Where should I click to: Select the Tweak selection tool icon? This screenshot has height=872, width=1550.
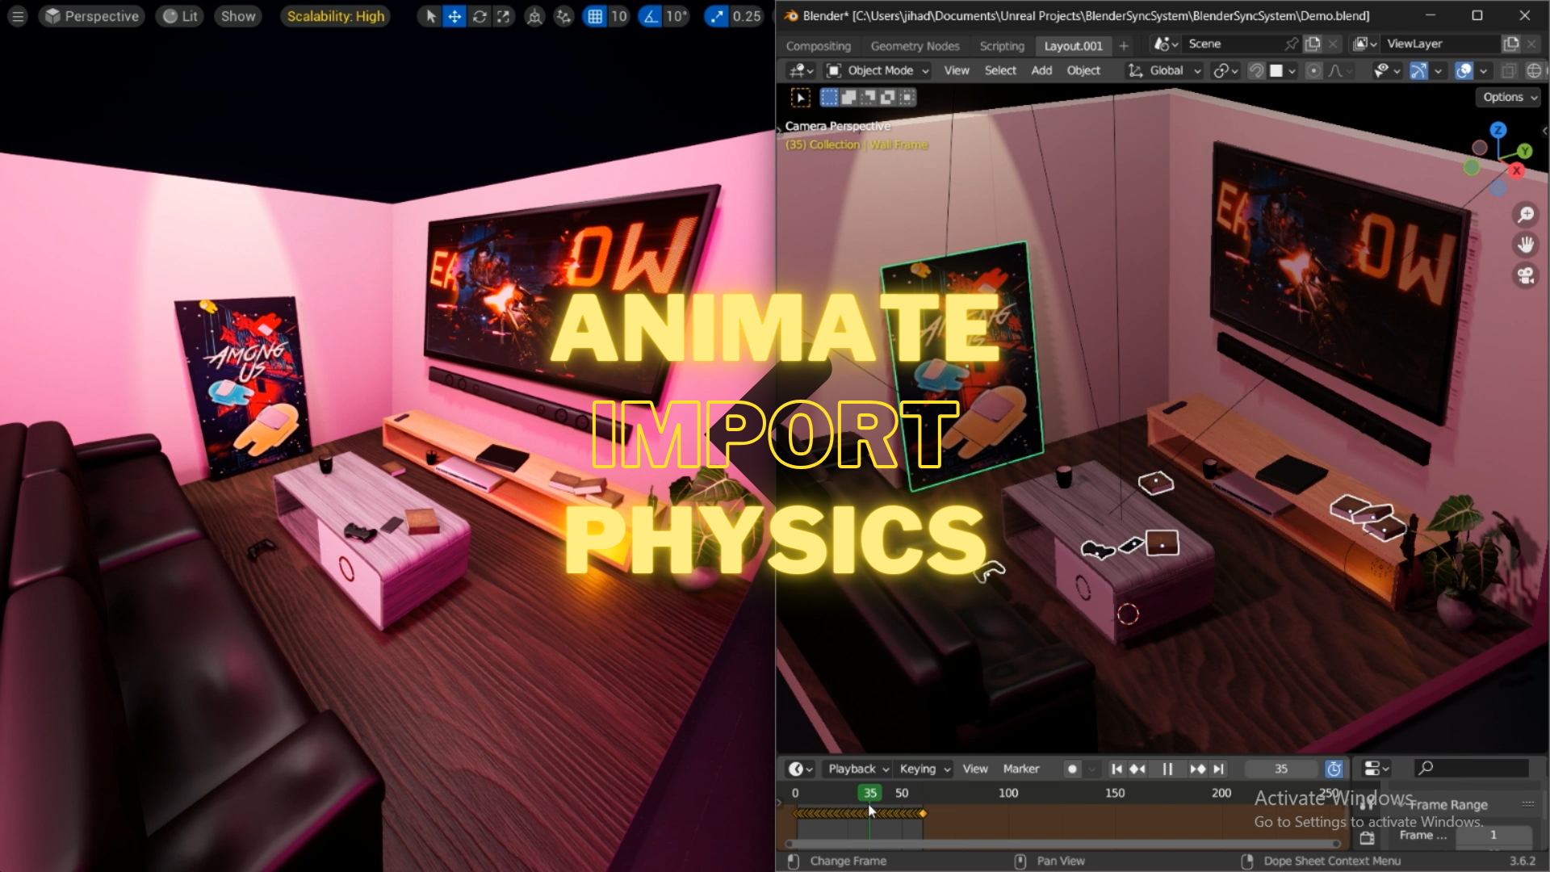800,98
